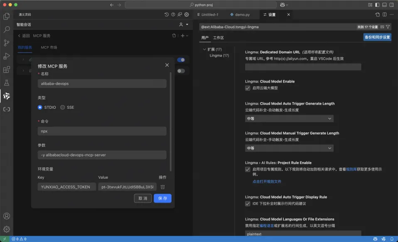Open the Accounts icon in activity bar
This screenshot has height=242, width=398.
[7, 216]
